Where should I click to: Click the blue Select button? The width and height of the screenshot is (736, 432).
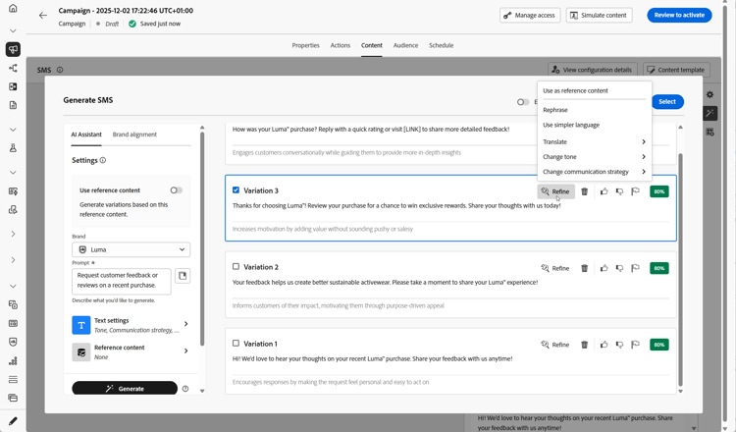click(667, 102)
